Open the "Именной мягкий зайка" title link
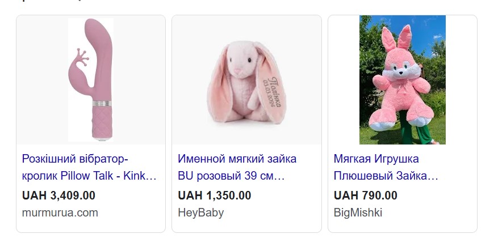 [x=237, y=167]
